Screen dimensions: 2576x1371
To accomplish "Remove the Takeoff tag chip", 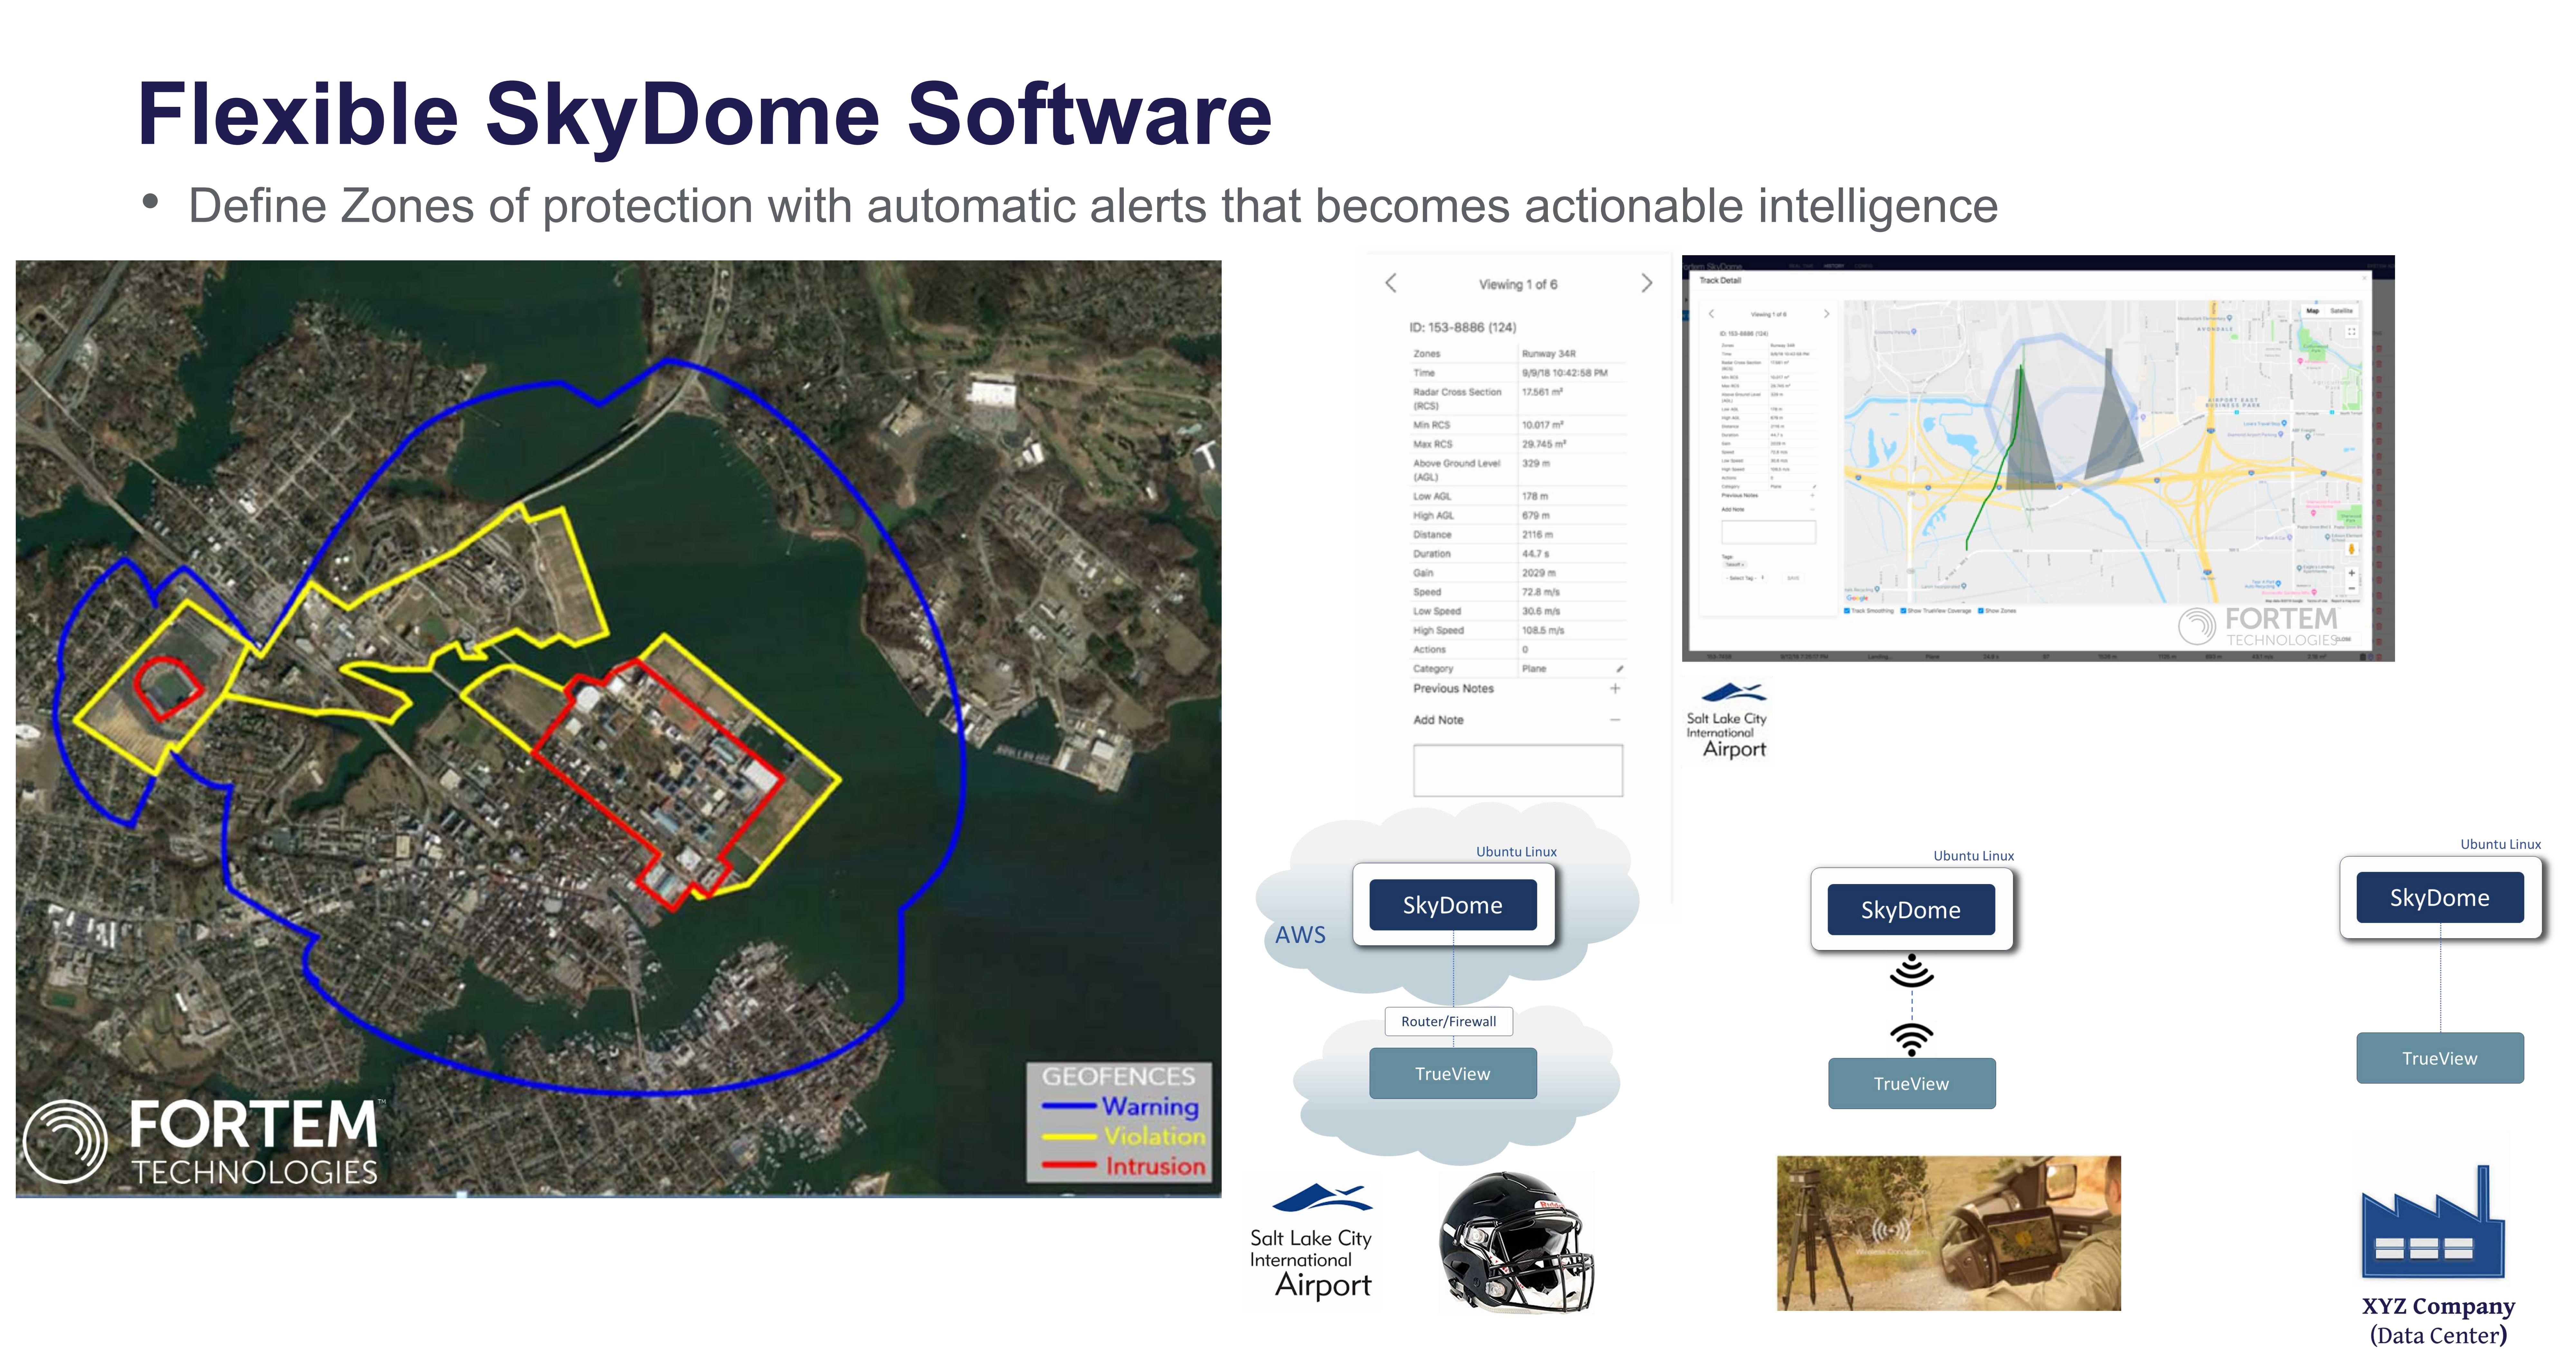I will pos(1743,564).
